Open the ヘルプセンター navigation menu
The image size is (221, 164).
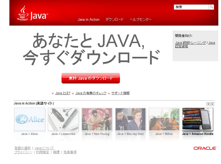140,19
